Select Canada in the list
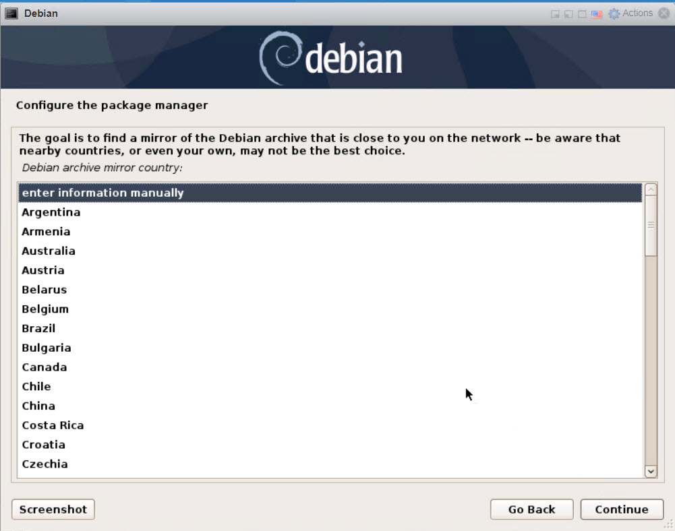 click(330, 367)
